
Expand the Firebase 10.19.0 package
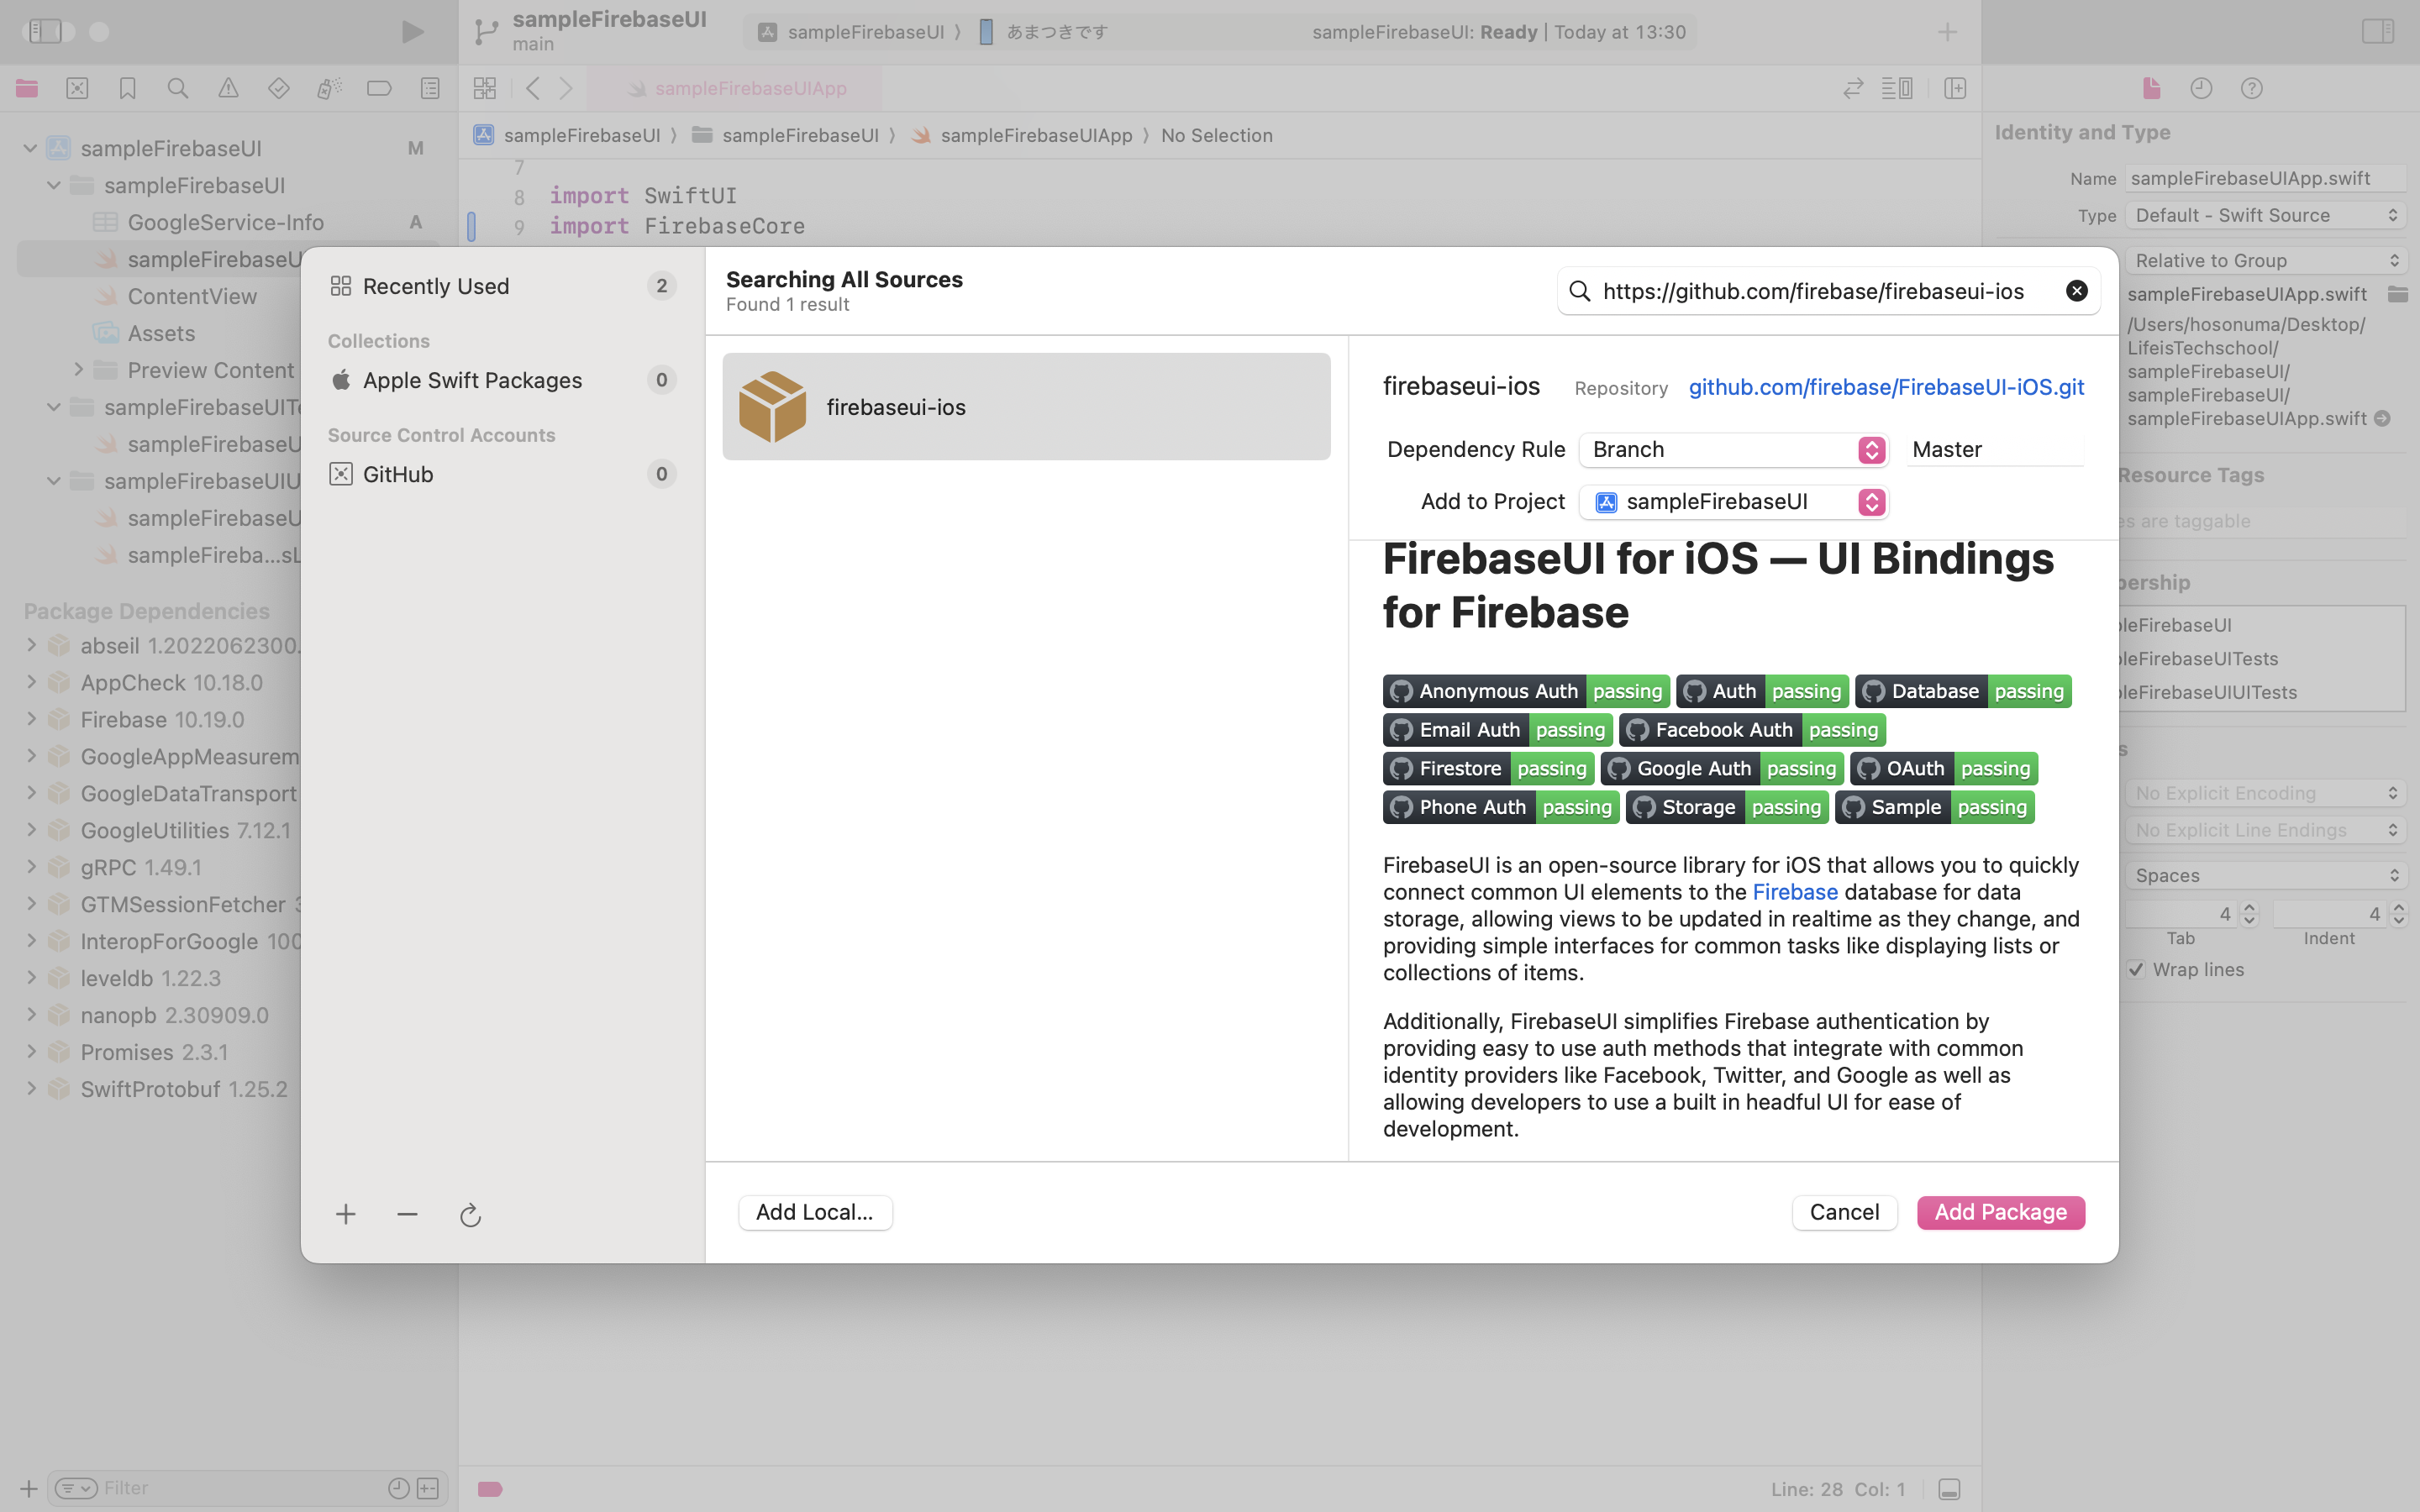coord(31,719)
